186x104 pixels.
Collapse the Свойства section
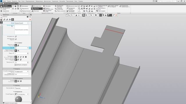point(17,86)
